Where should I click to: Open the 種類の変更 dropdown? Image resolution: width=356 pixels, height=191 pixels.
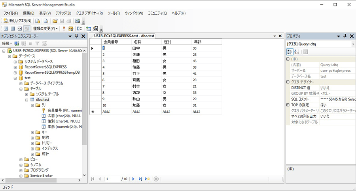click(x=45, y=29)
